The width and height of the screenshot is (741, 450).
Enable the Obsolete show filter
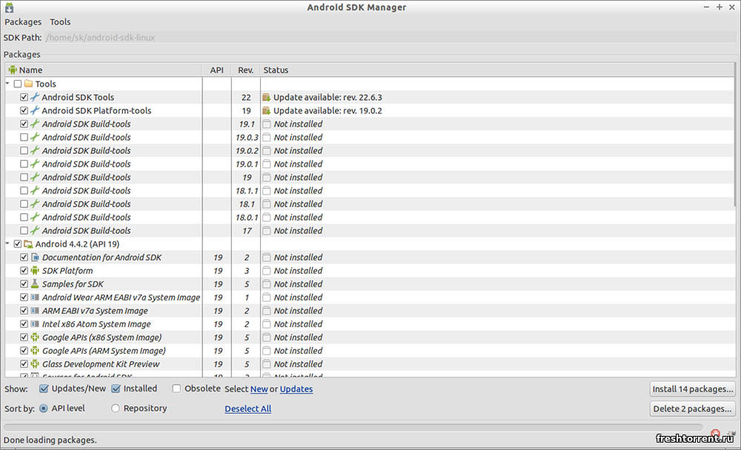click(x=176, y=389)
